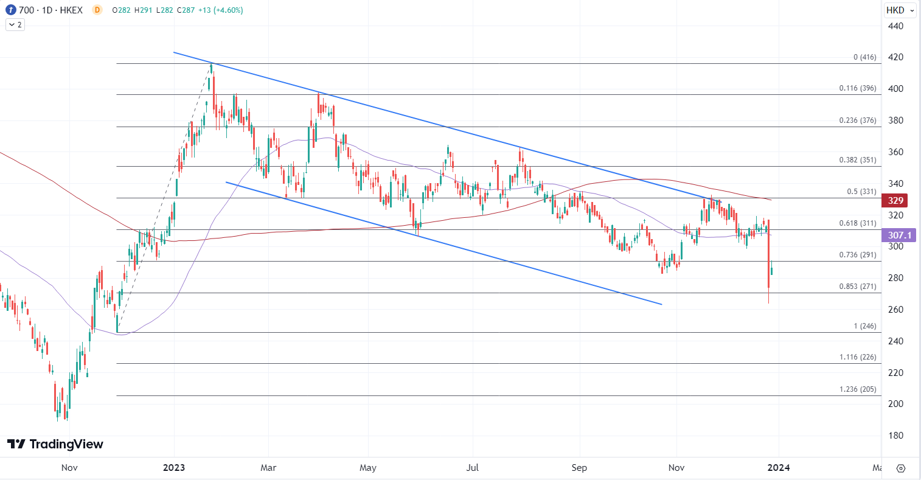The image size is (921, 480).
Task: Click the 200 price scale label
Action: click(x=895, y=404)
